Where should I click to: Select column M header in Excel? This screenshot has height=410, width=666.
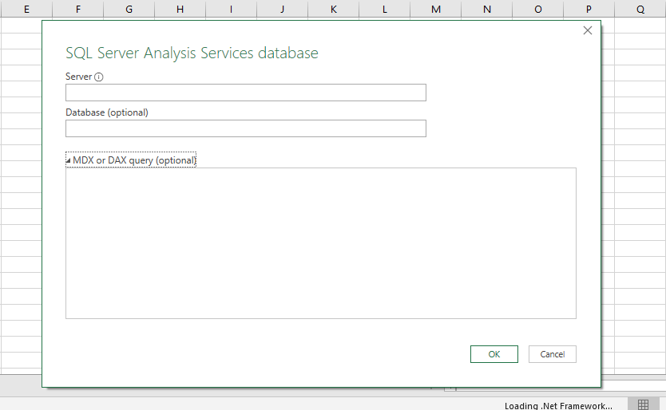click(x=436, y=9)
